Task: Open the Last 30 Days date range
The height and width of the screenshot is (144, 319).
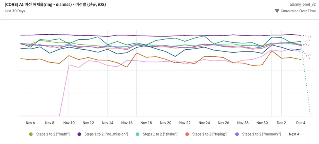Action: (x=15, y=11)
